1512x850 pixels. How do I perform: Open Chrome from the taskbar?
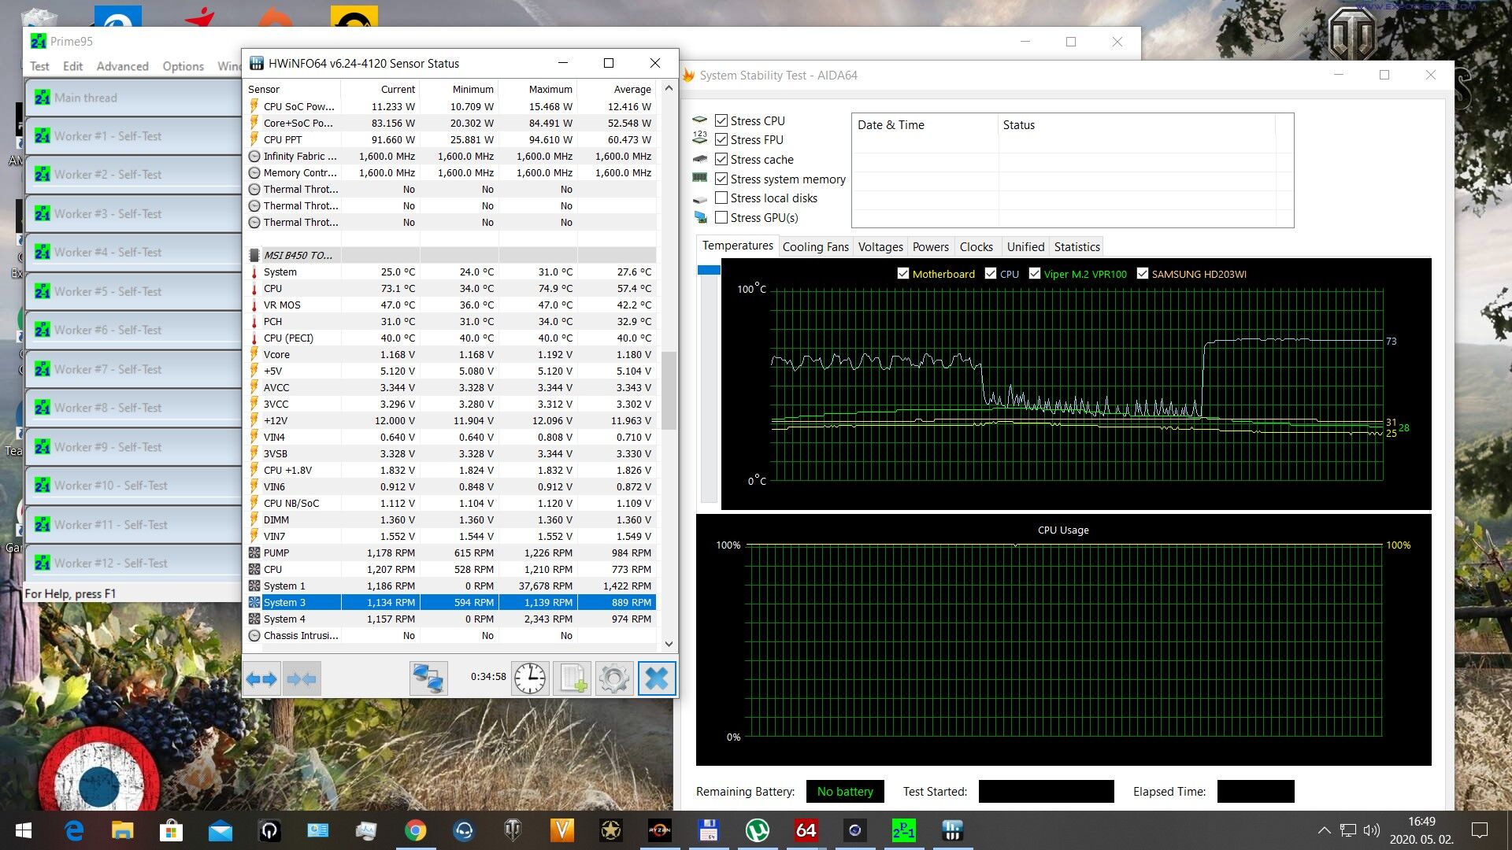(x=415, y=830)
